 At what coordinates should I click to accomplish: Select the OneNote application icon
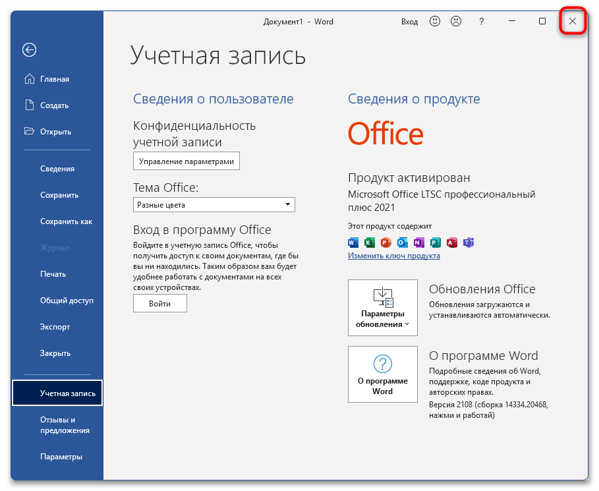click(419, 243)
